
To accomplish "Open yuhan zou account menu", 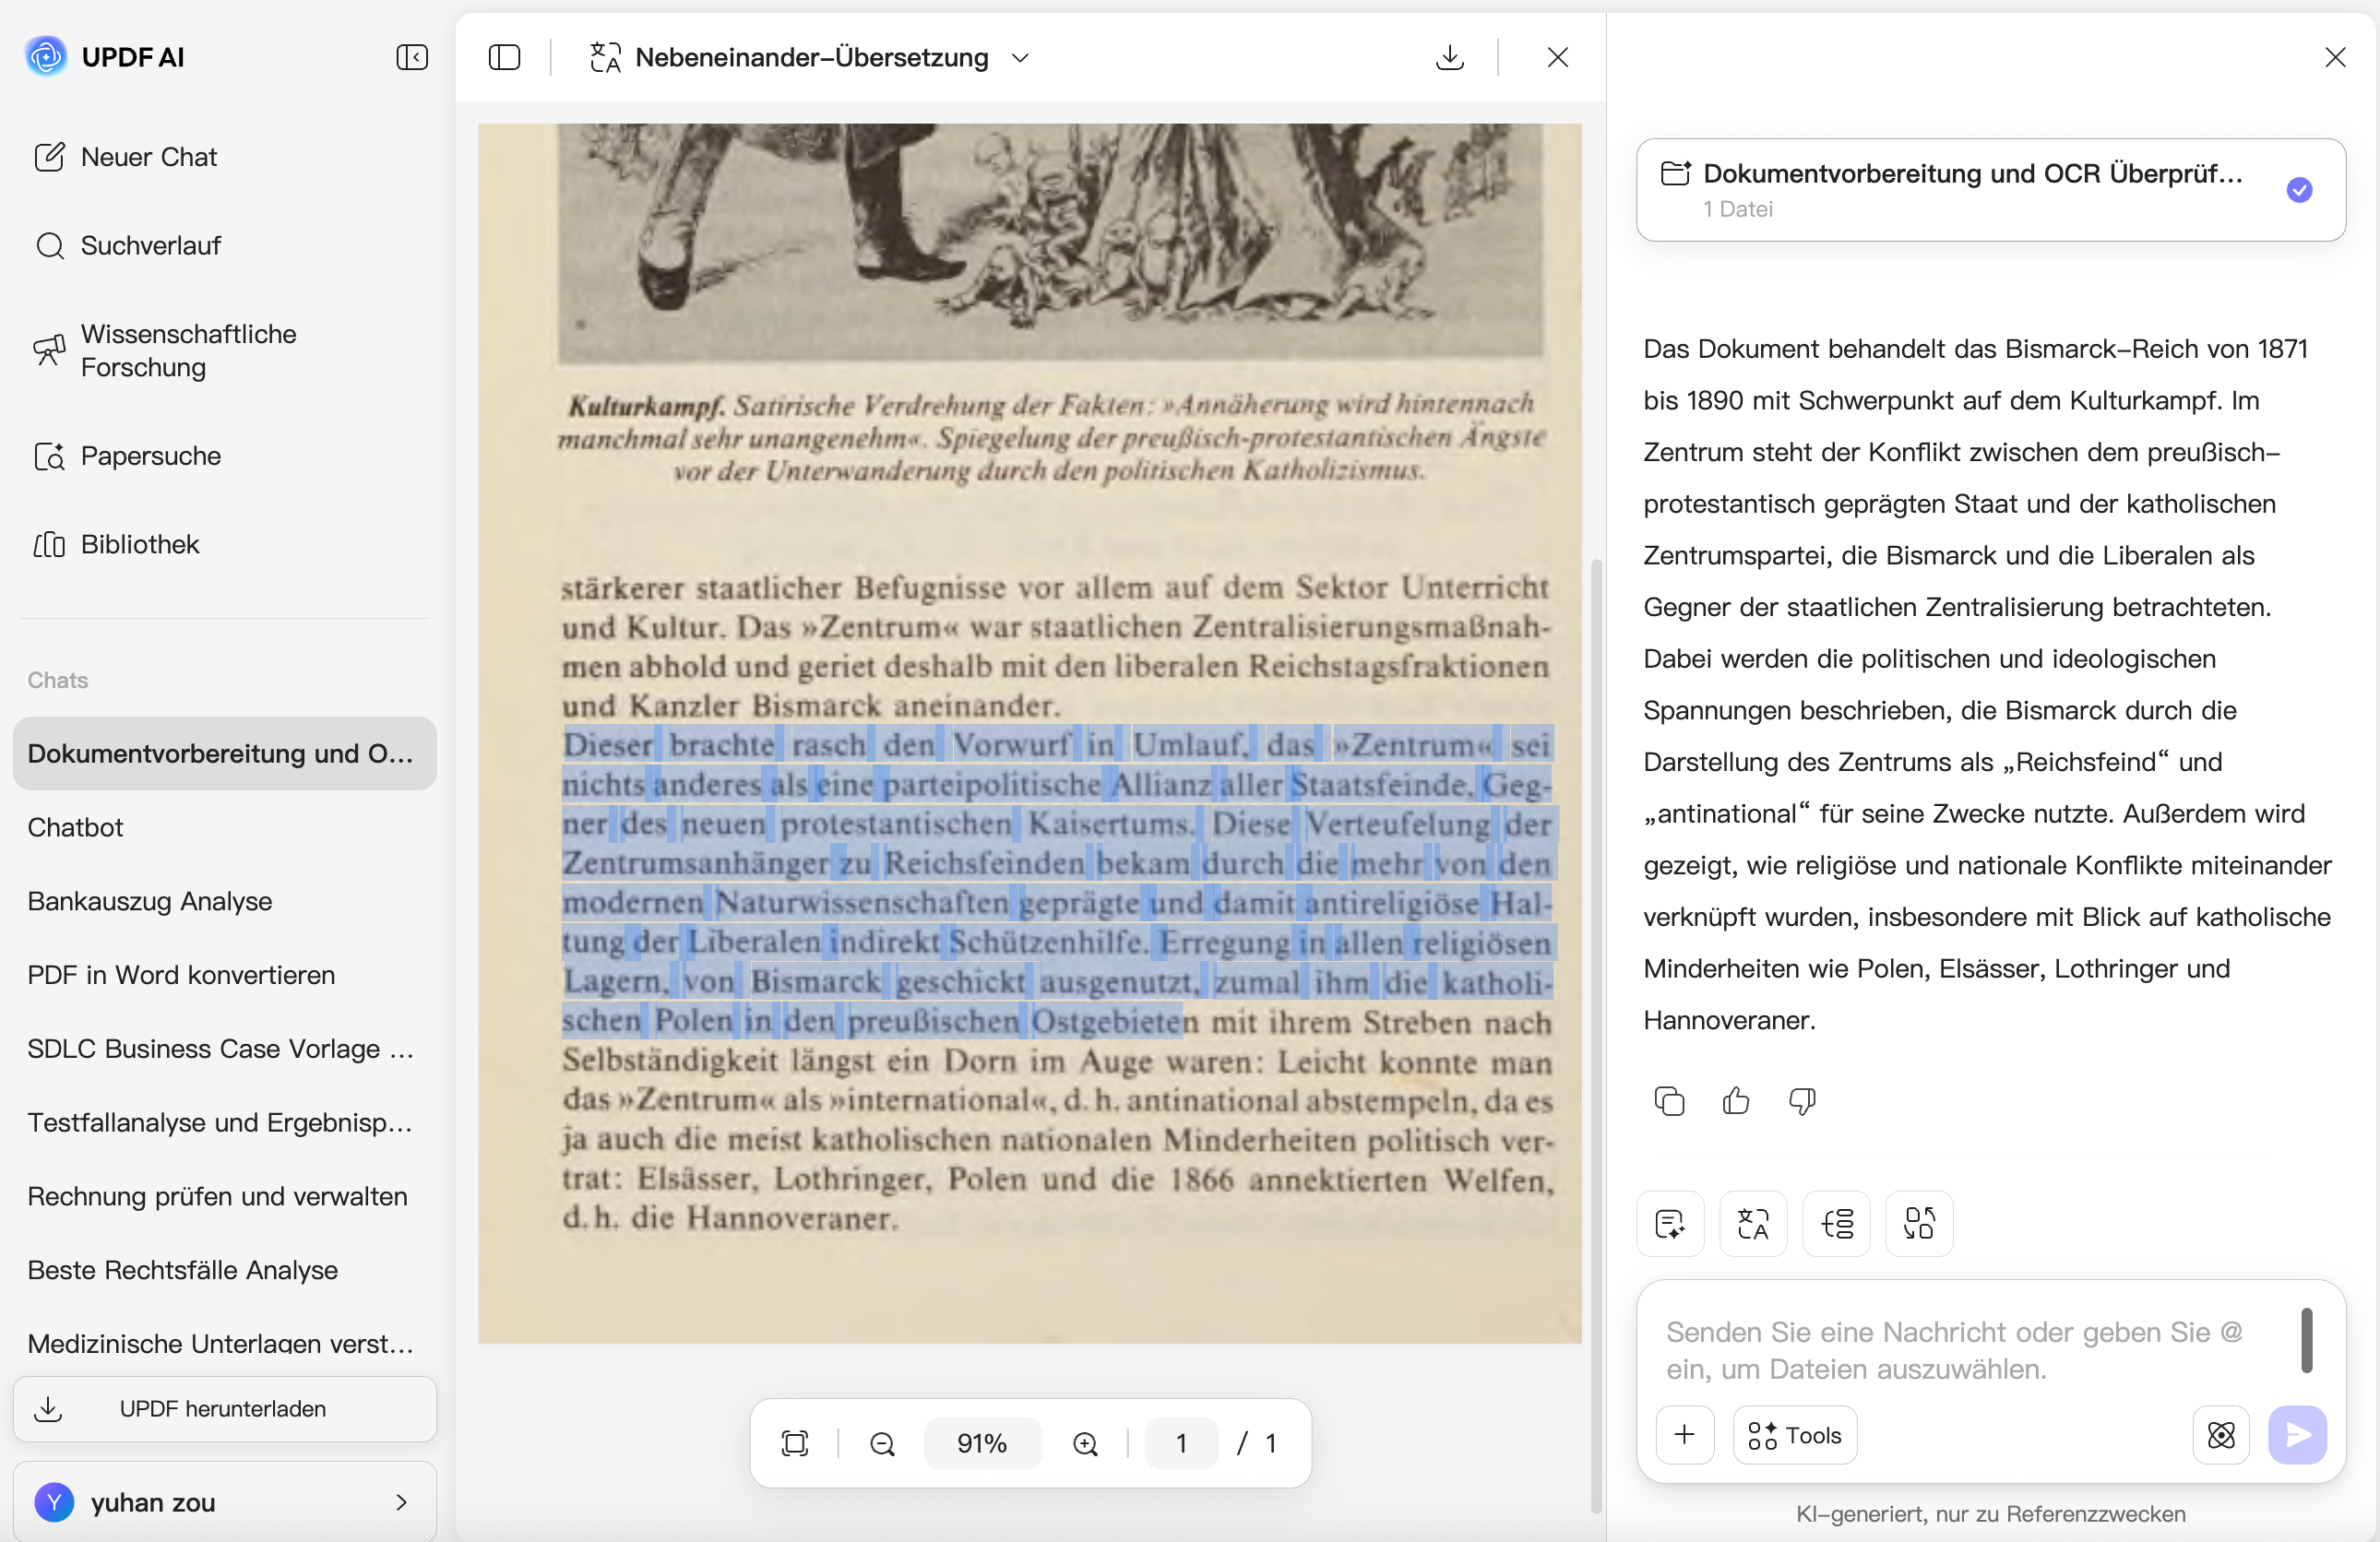I will (x=224, y=1502).
